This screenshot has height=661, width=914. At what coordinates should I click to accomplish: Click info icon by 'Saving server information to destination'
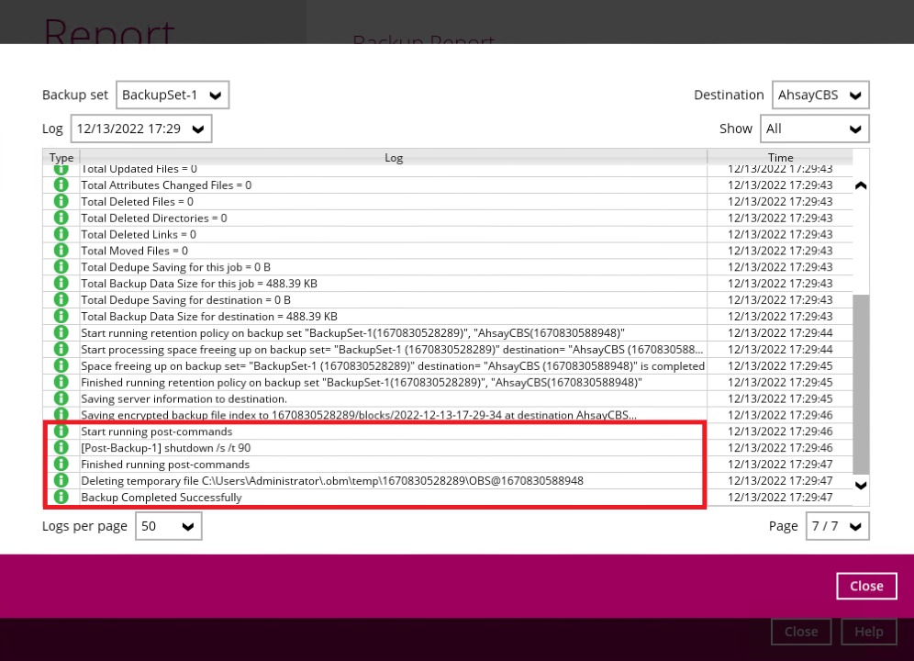[61, 398]
